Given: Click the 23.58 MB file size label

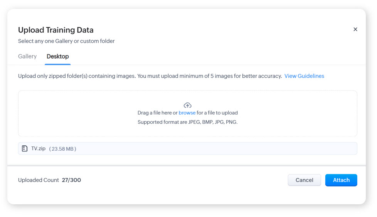Looking at the screenshot, I should 62,149.
